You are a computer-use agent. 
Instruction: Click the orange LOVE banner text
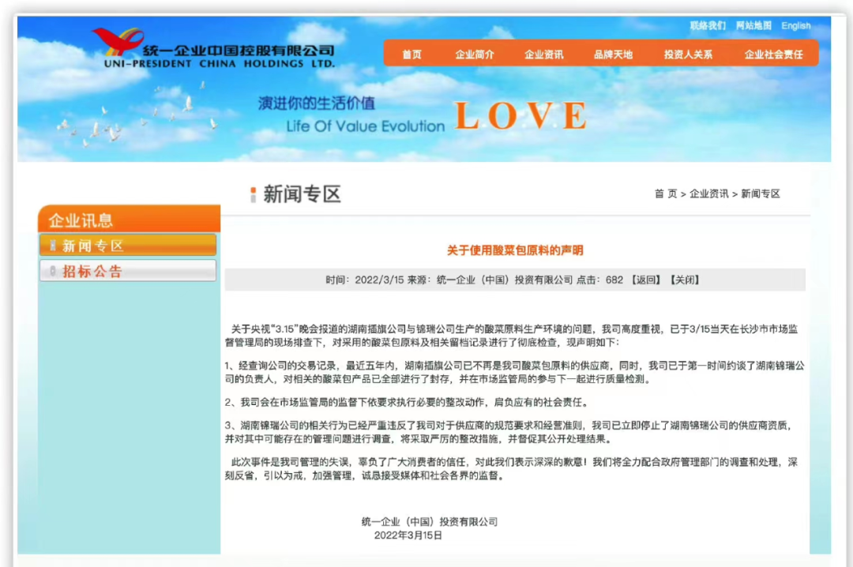point(520,116)
